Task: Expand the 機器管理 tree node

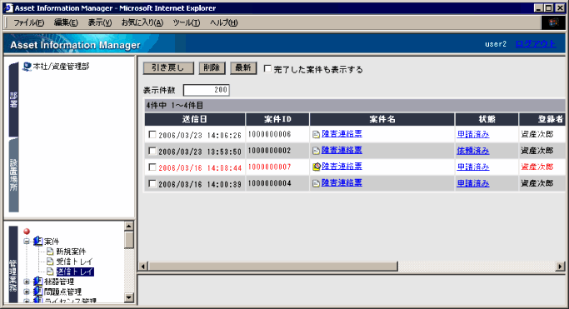Action: [x=27, y=282]
